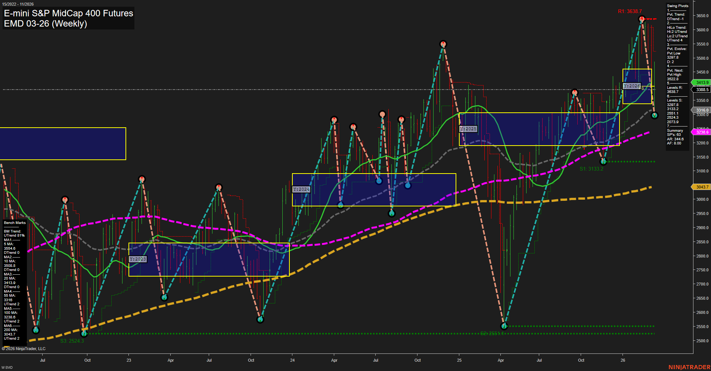Click the swing high pivot near 3550 before 25
Image resolution: width=711 pixels, height=371 pixels.
point(443,44)
